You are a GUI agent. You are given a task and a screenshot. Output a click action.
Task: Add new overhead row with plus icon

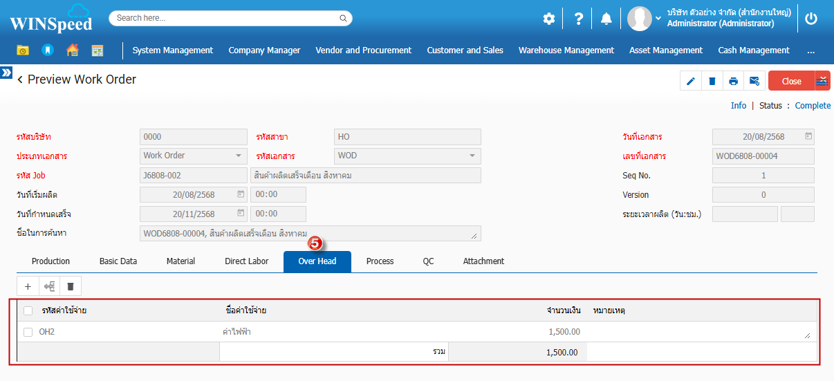(28, 286)
